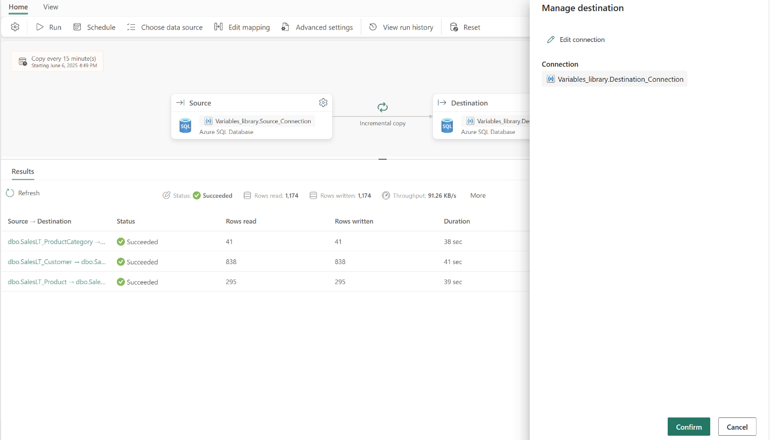Open Advanced settings
This screenshot has height=440, width=770.
click(317, 27)
